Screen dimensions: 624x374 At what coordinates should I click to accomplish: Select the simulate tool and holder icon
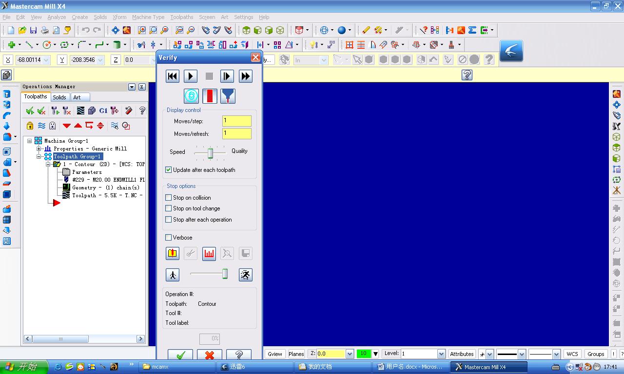click(x=228, y=96)
